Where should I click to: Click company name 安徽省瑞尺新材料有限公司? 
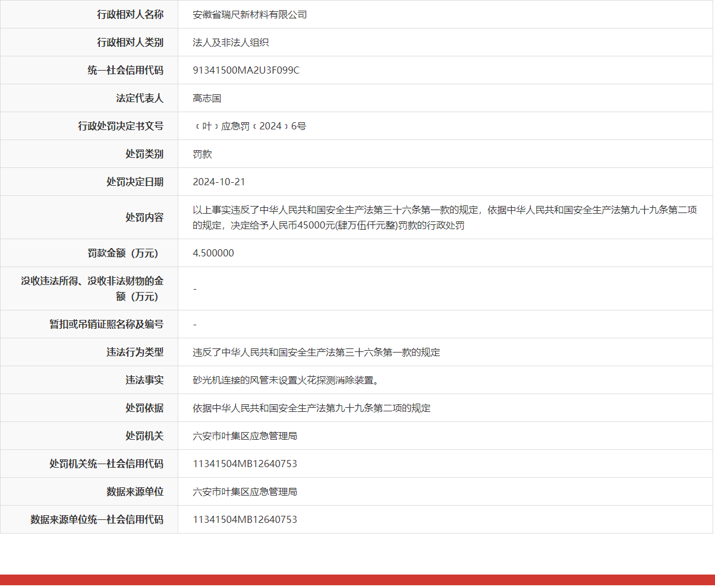pyautogui.click(x=250, y=15)
